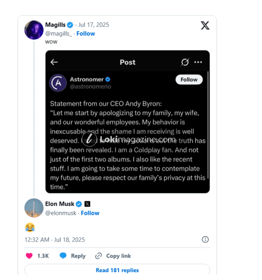The image size is (262, 280).
Task: Click the X logo in top corner
Action: 205,25
